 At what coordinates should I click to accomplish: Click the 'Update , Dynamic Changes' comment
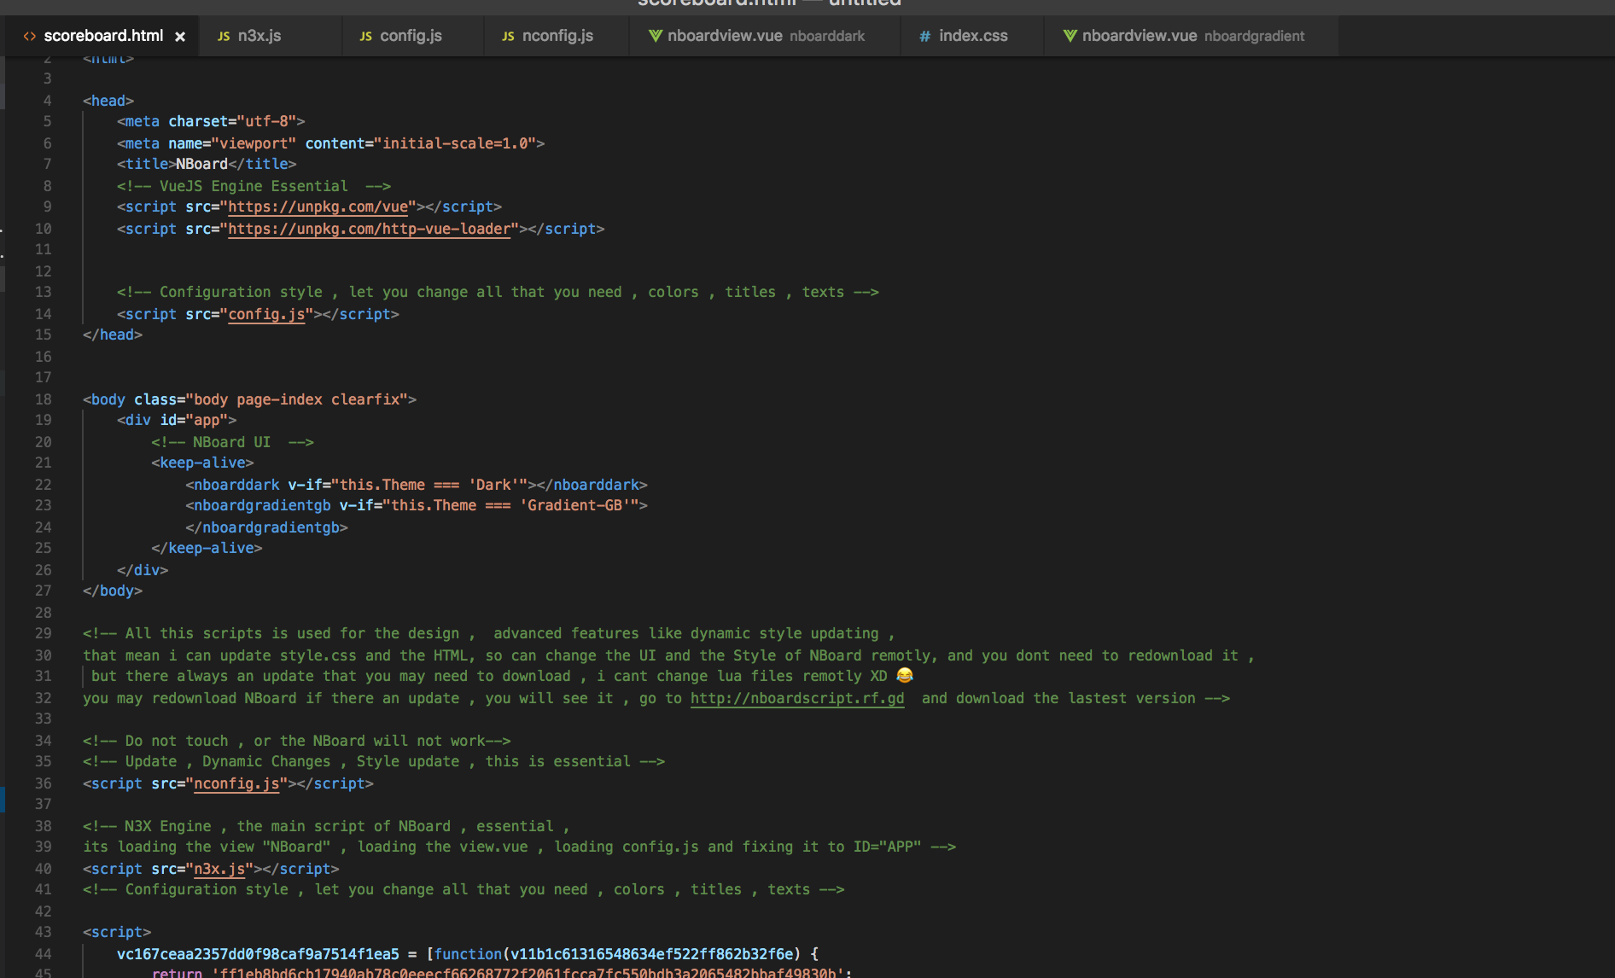[373, 761]
